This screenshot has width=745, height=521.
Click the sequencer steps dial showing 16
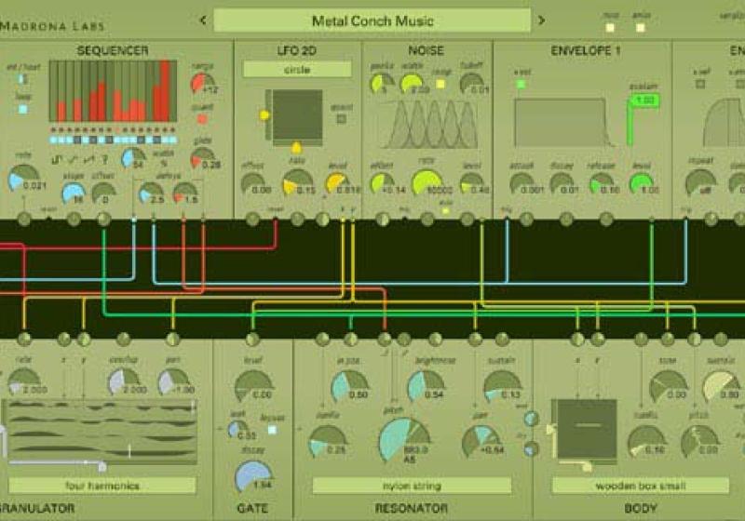pos(74,193)
